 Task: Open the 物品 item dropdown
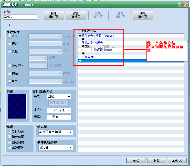tap(45, 74)
